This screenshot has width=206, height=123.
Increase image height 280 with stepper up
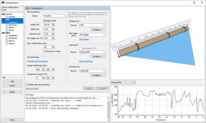tap(53, 69)
